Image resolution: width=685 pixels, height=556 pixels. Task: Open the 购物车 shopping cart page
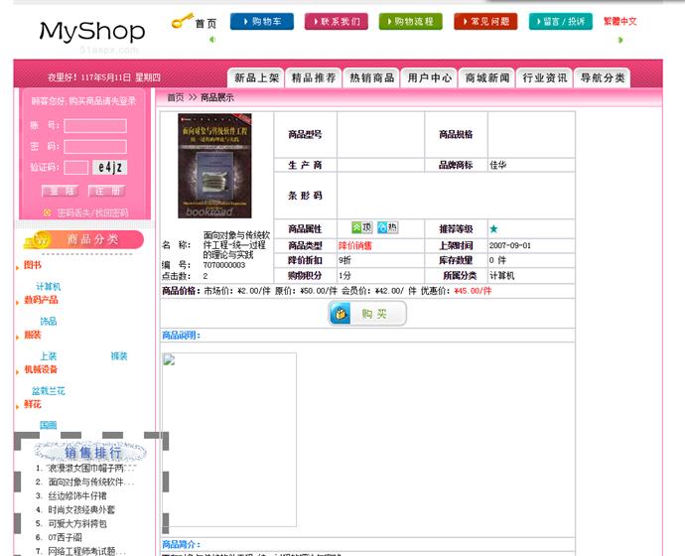point(262,21)
